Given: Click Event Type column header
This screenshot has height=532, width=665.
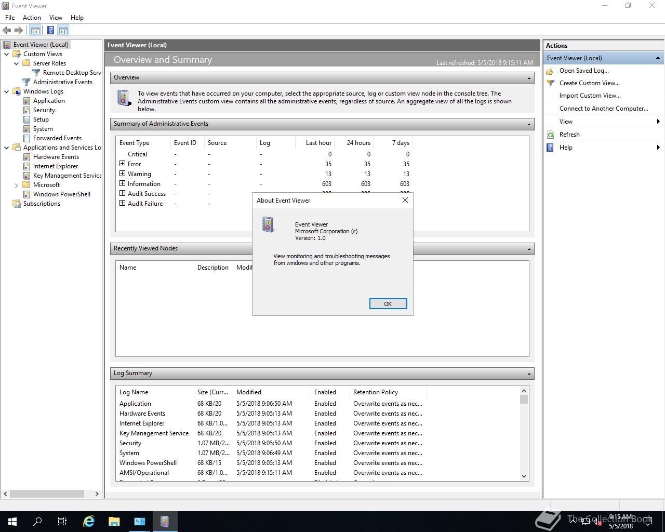Looking at the screenshot, I should 143,143.
